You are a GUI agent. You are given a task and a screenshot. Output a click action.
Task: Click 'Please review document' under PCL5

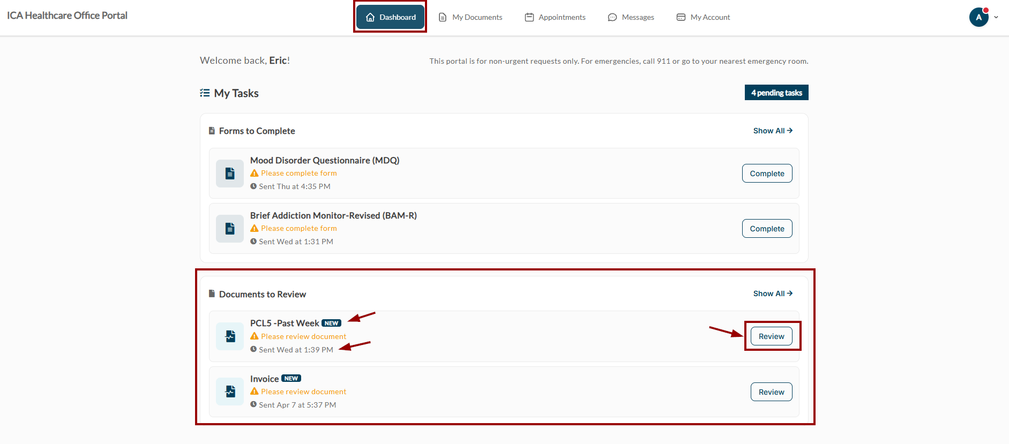(304, 336)
